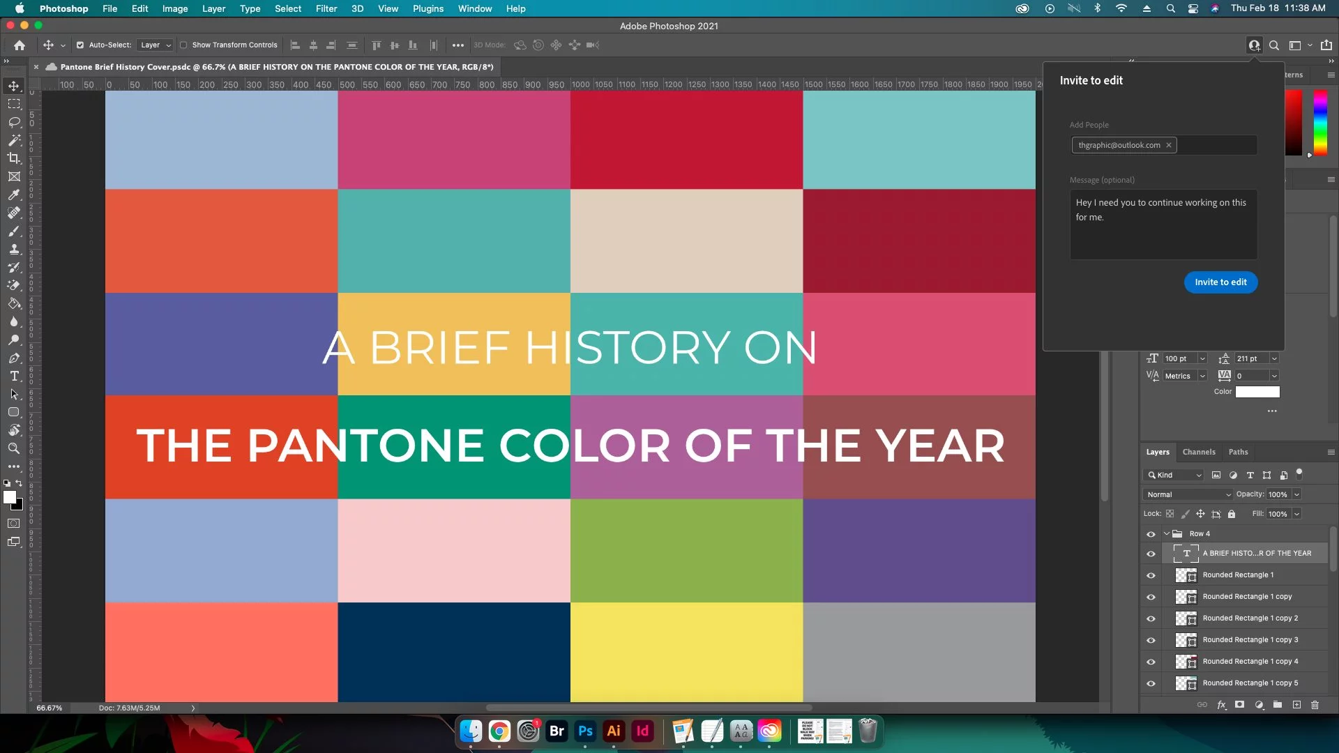The width and height of the screenshot is (1339, 753).
Task: Select the Clone Stamp tool
Action: pyautogui.click(x=14, y=249)
